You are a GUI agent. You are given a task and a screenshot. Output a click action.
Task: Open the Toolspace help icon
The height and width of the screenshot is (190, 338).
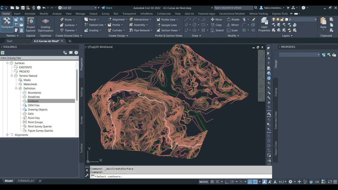pos(76,53)
